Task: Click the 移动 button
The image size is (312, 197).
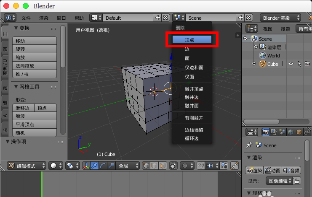Action: click(35, 41)
